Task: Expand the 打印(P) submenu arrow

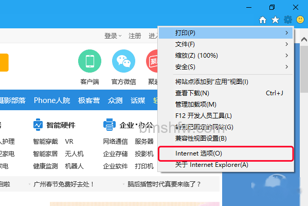Action: 287,33
